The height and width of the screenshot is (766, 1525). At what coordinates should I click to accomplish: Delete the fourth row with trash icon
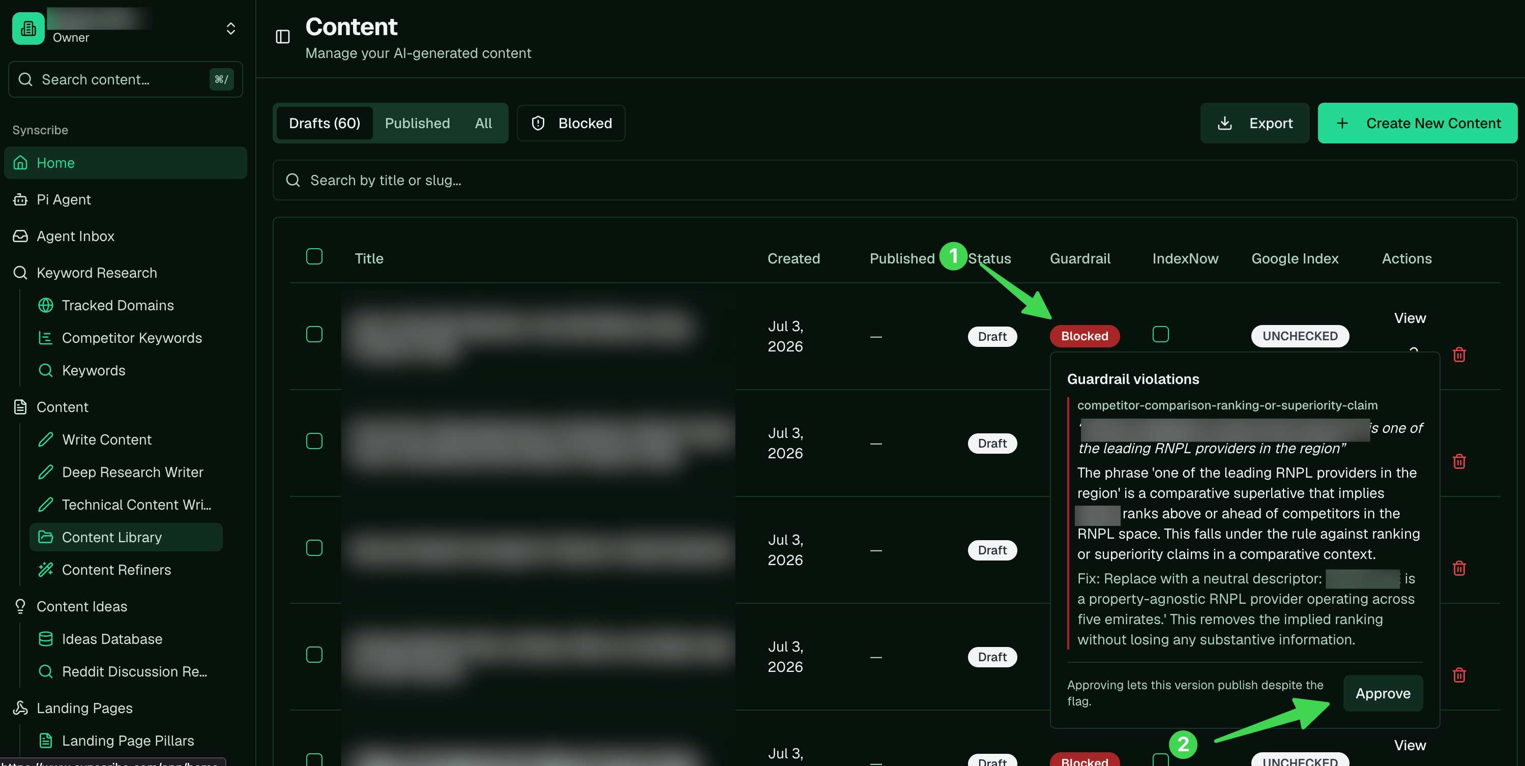(x=1459, y=675)
